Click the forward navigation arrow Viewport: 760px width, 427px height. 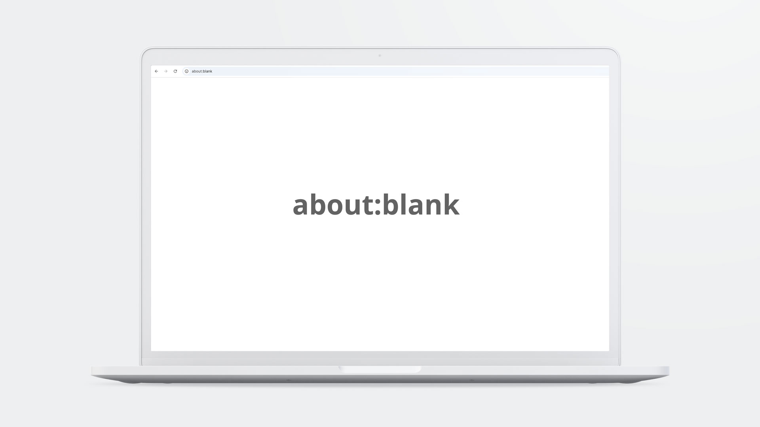(x=165, y=72)
